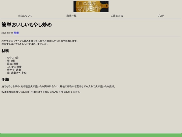Open the ブログ menu item
The image size is (182, 137).
click(161, 16)
